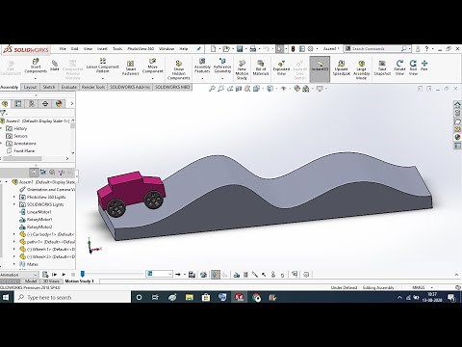Toggle the Instant3D button
The height and width of the screenshot is (347, 462).
coord(320,69)
